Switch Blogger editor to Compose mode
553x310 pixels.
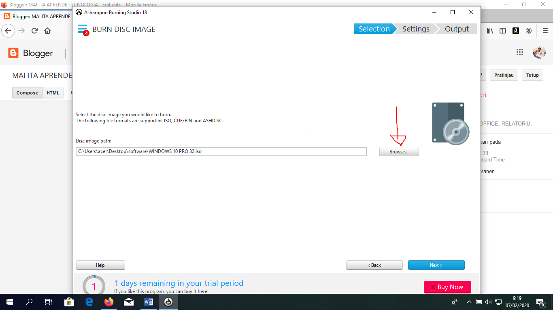tap(27, 93)
